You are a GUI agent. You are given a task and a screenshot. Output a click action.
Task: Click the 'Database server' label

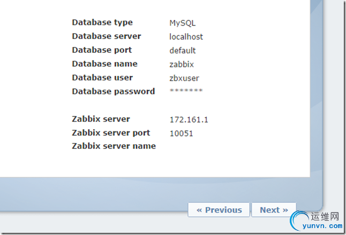(107, 36)
